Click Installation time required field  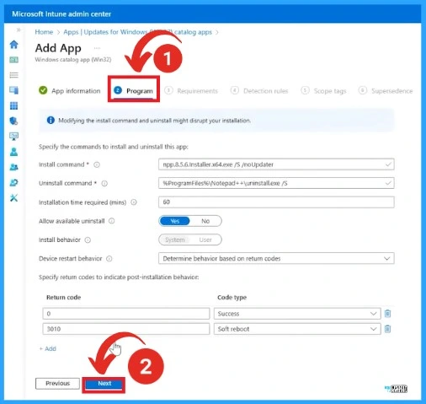(276, 202)
